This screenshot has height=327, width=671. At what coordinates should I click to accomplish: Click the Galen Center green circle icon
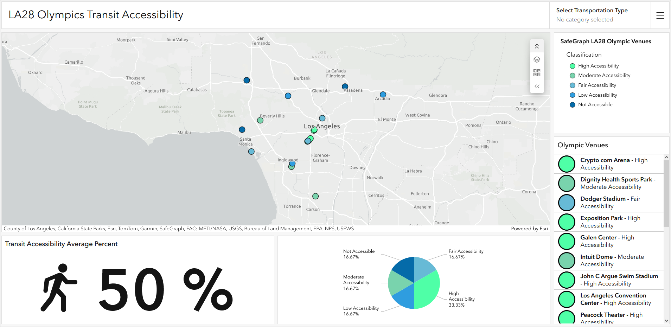click(567, 241)
